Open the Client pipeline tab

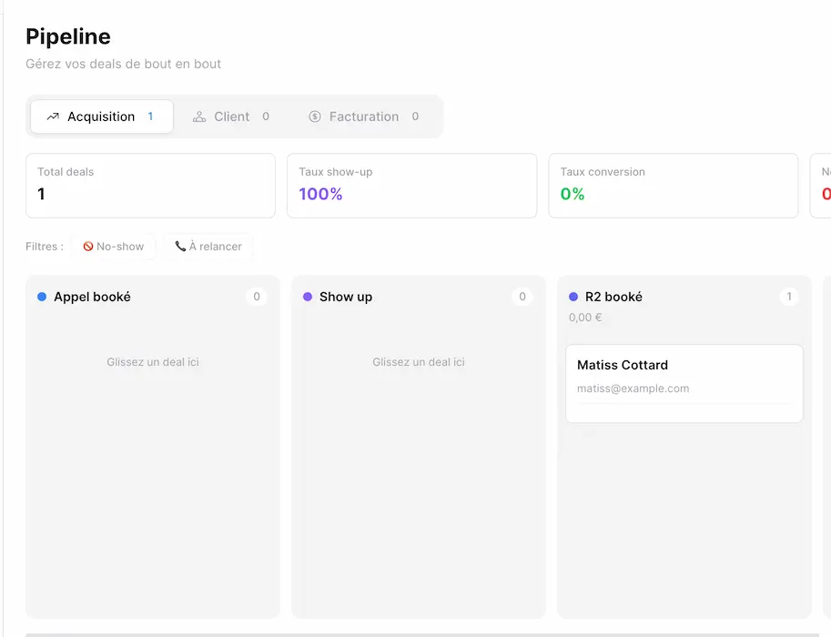click(x=231, y=116)
